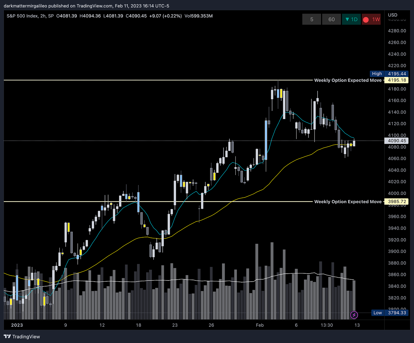Click the 9 date label on time axis
The height and width of the screenshot is (343, 414).
(65, 325)
